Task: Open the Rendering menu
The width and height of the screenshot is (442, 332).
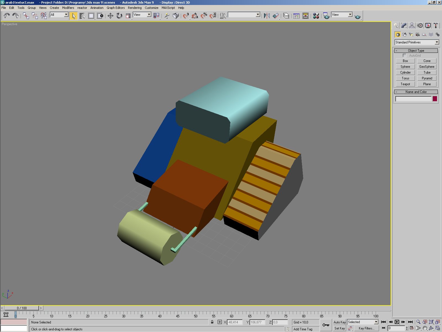Action: point(135,8)
